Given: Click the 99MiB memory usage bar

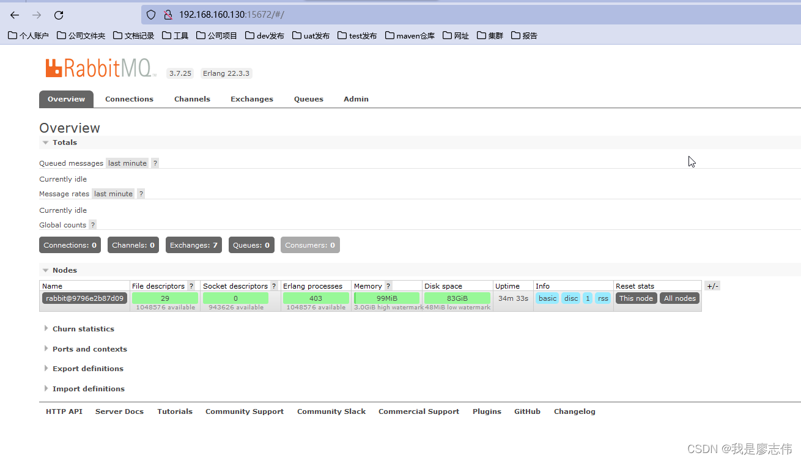Looking at the screenshot, I should pyautogui.click(x=387, y=298).
